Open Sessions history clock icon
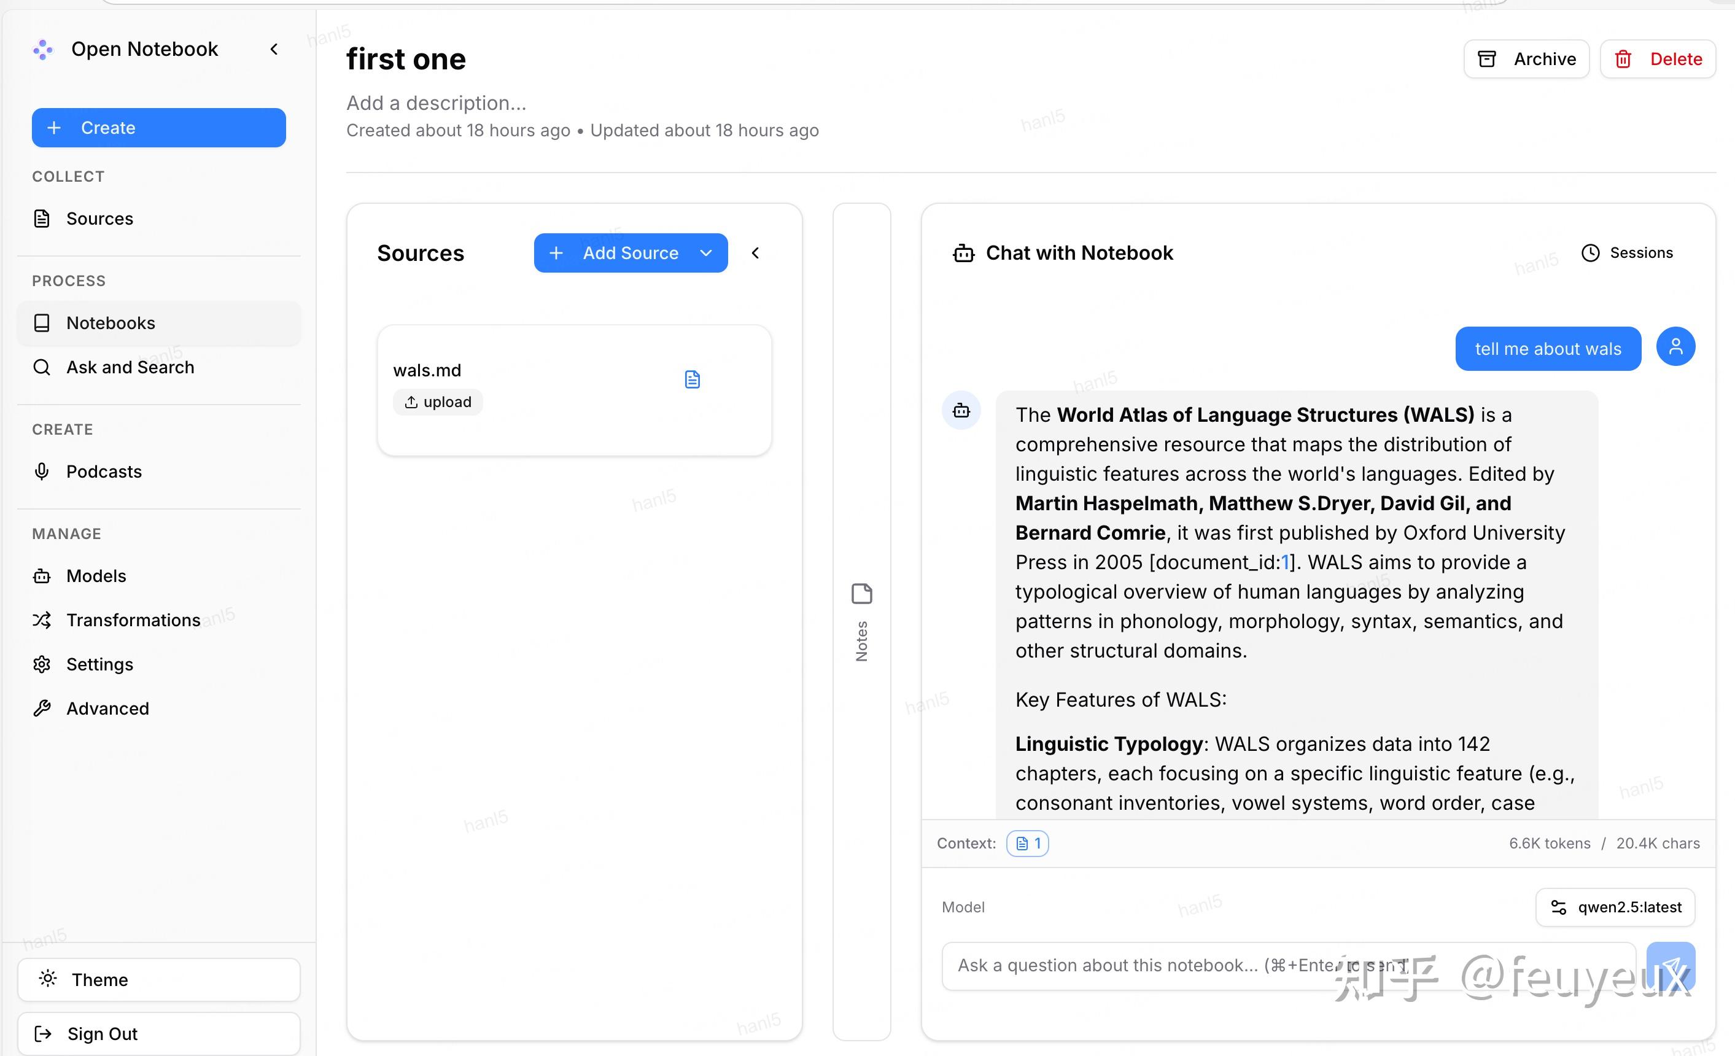 click(x=1590, y=253)
